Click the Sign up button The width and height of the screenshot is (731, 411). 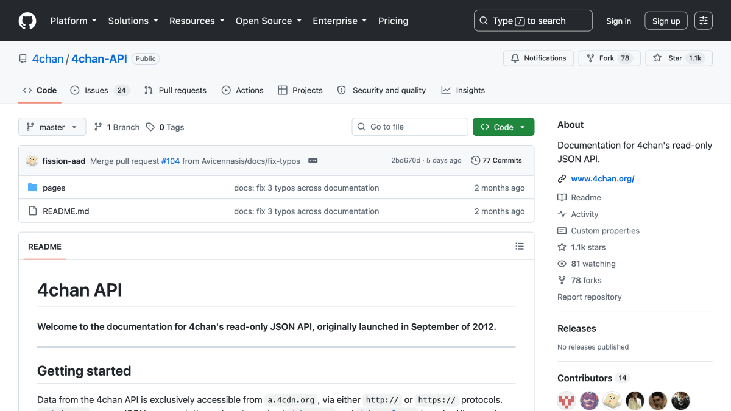[666, 21]
